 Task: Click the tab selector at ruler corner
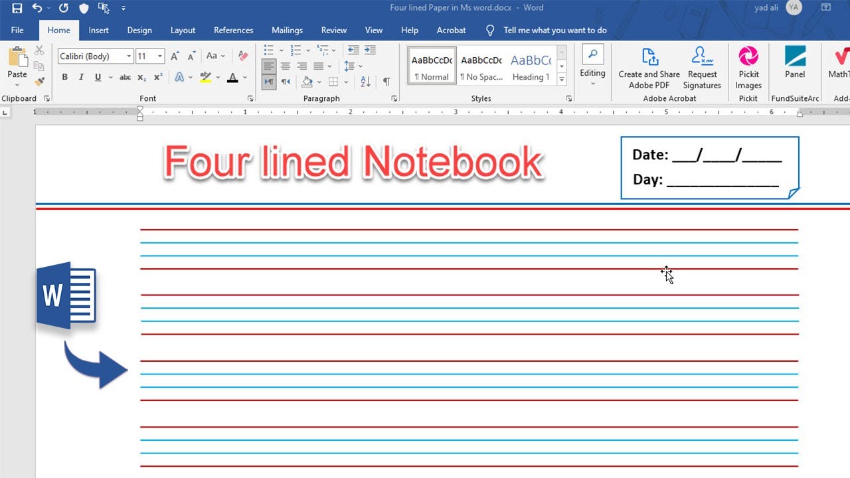tap(5, 113)
